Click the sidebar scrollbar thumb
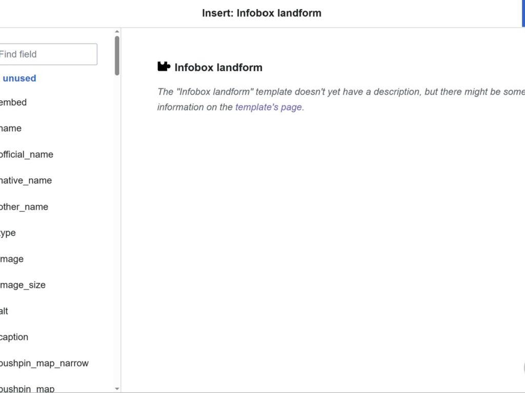The width and height of the screenshot is (525, 393). (117, 55)
